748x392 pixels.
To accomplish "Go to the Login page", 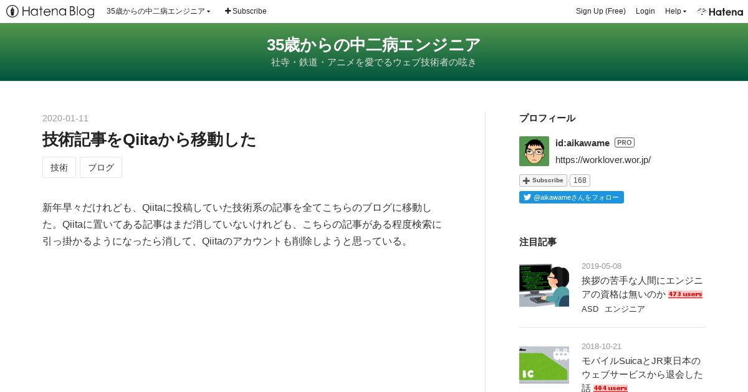I will [x=645, y=11].
